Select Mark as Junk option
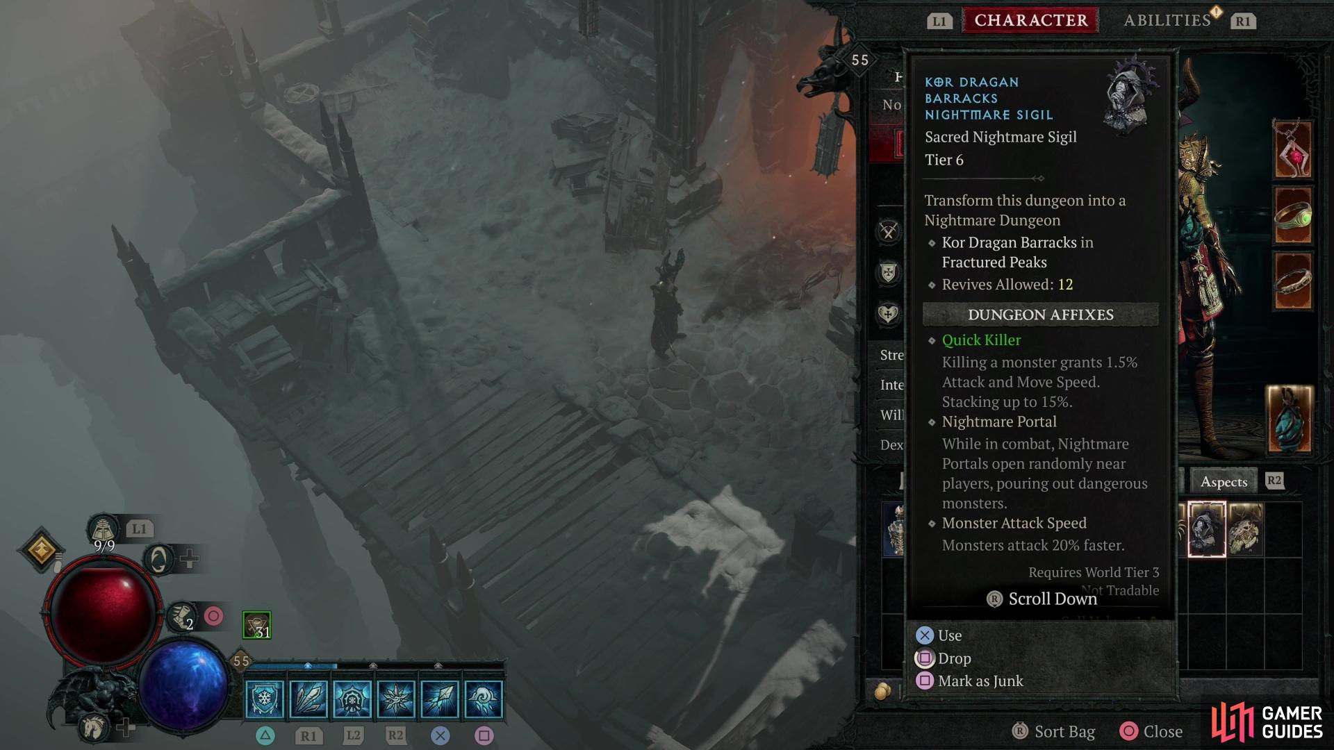The width and height of the screenshot is (1334, 750). [980, 681]
